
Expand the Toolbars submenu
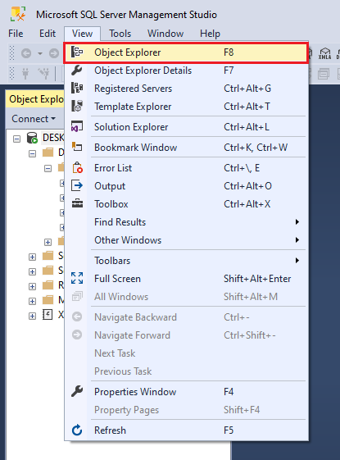186,260
